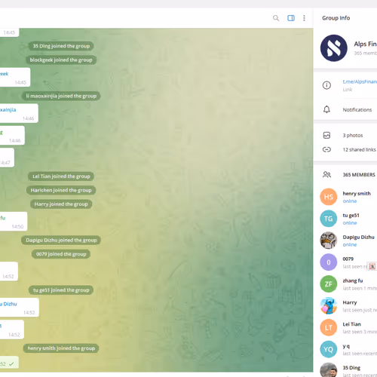Click the shared links chain icon
Image resolution: width=377 pixels, height=377 pixels.
point(326,149)
